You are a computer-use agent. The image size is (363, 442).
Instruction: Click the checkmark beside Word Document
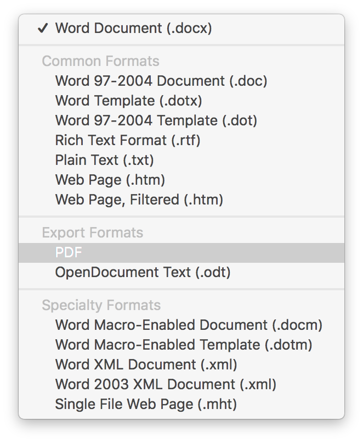point(43,28)
